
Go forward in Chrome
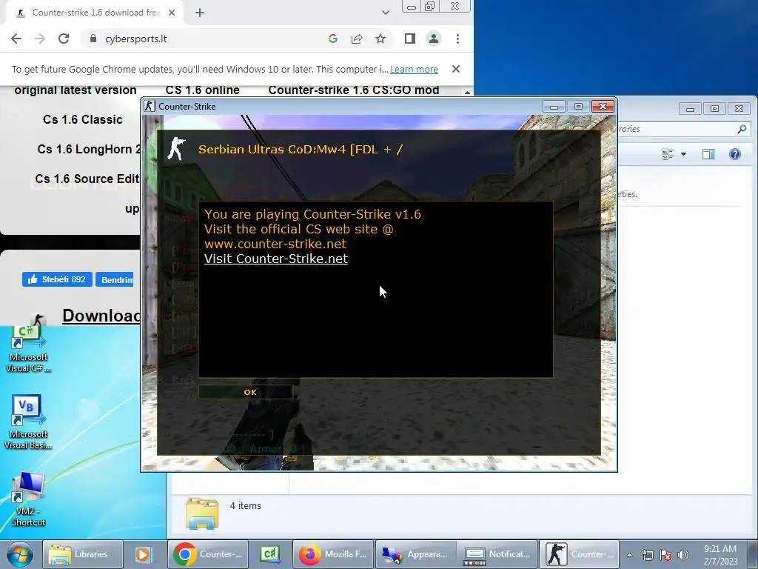point(40,39)
